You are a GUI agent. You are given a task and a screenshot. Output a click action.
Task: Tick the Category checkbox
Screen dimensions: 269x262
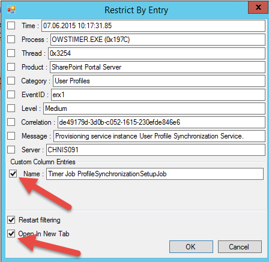click(x=11, y=81)
